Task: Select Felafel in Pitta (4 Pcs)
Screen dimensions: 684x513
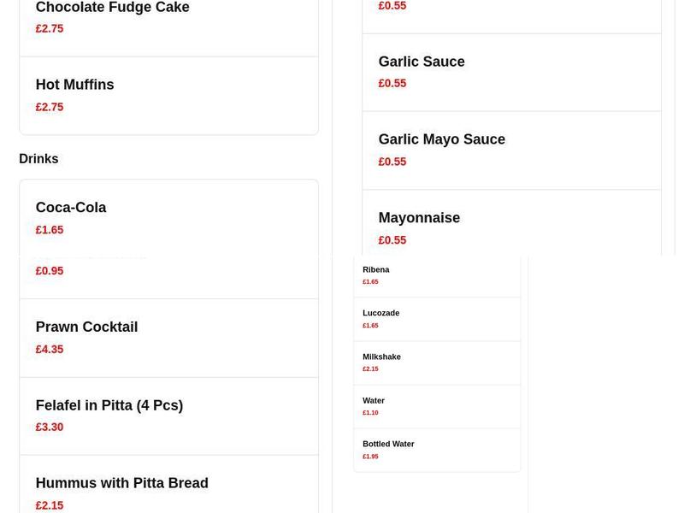Action: click(109, 405)
